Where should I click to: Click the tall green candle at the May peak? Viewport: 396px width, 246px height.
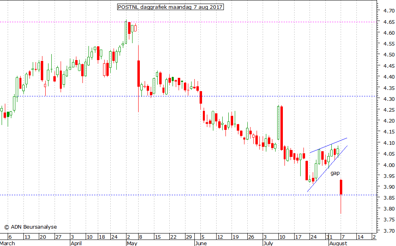click(126, 32)
